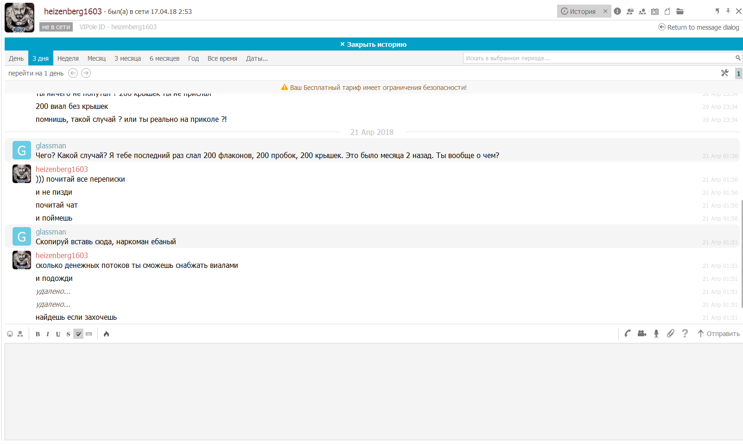
Task: Start a voice call with phone icon
Action: point(628,333)
